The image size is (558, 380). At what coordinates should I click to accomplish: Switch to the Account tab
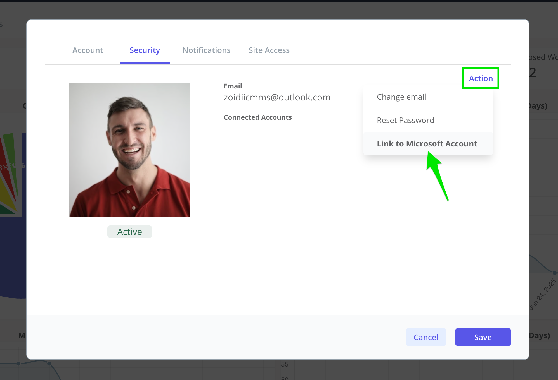click(88, 50)
